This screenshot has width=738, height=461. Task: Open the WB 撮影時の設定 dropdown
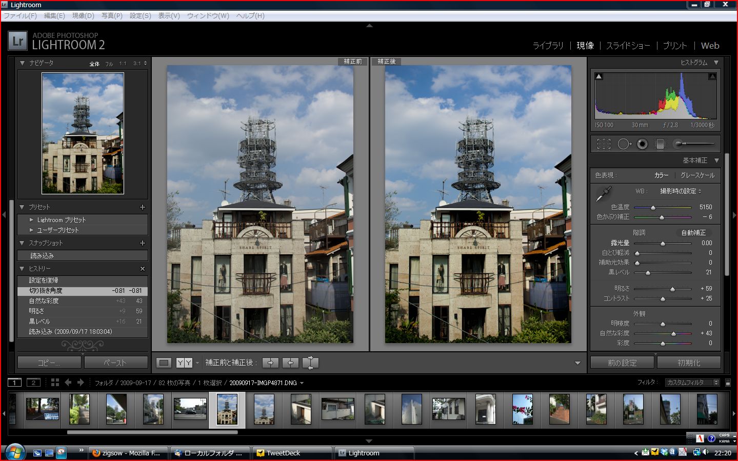680,191
